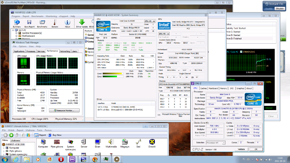The height and width of the screenshot is (163, 290).
Task: Switch to CPU-Z via its taskbar button
Action: tap(72, 159)
